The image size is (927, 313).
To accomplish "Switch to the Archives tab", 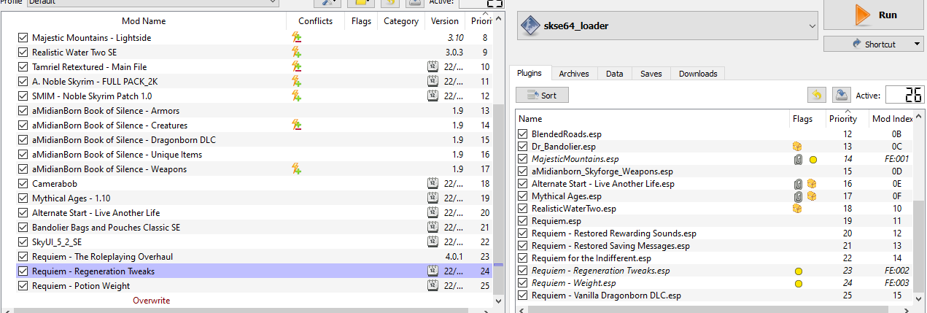I will pyautogui.click(x=574, y=73).
